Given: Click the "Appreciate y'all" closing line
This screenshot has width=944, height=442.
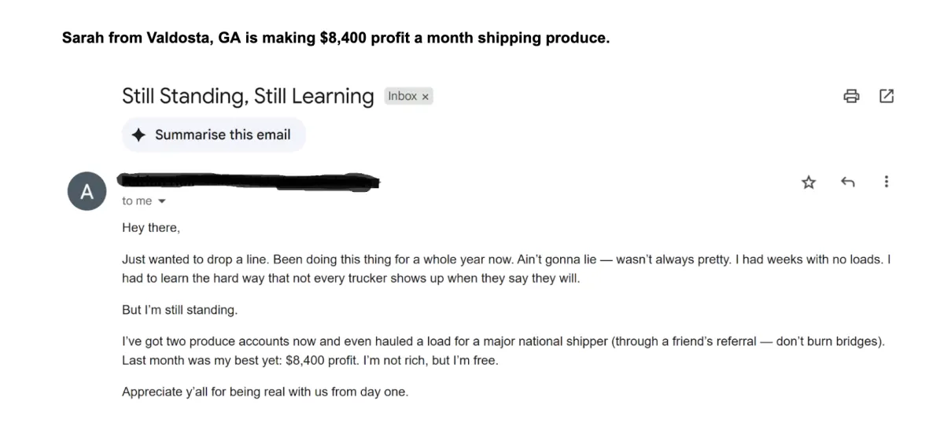Looking at the screenshot, I should (x=265, y=392).
